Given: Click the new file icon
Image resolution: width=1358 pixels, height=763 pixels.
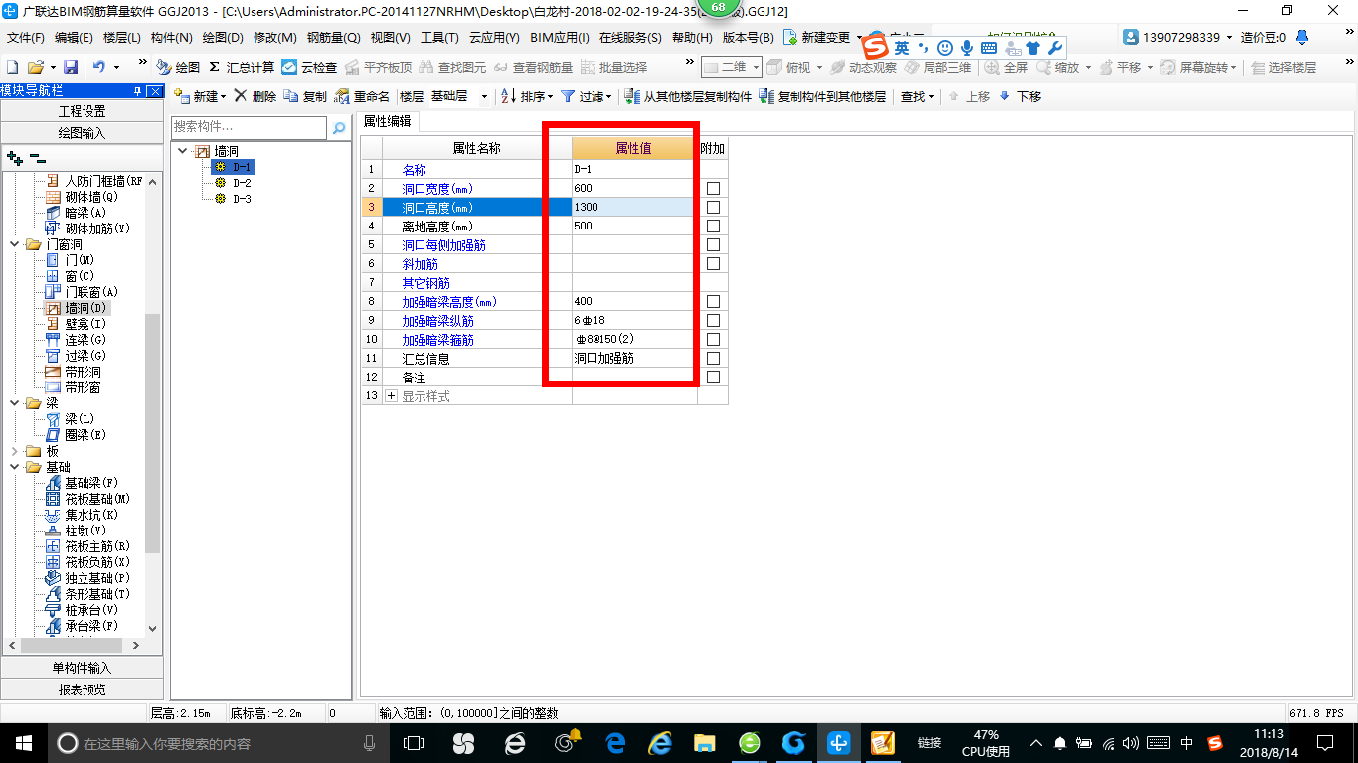Looking at the screenshot, I should (12, 67).
